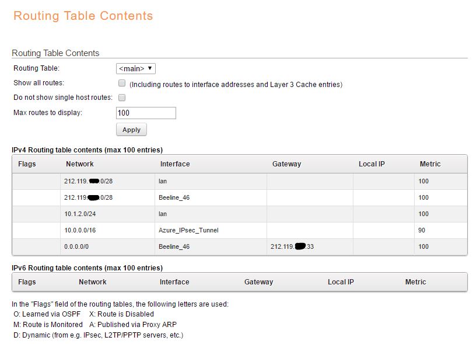Click the IPv6 Metric column header
This screenshot has width=473, height=344.
pyautogui.click(x=415, y=282)
